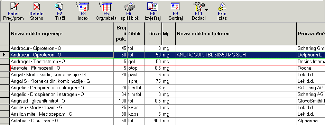Expand the F11 Dodaci dropdown arrow

click(207, 10)
